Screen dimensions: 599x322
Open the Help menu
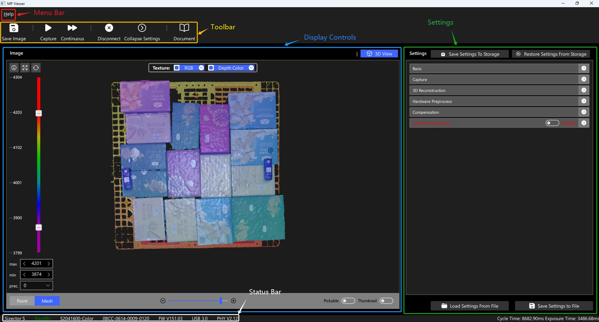(x=8, y=14)
